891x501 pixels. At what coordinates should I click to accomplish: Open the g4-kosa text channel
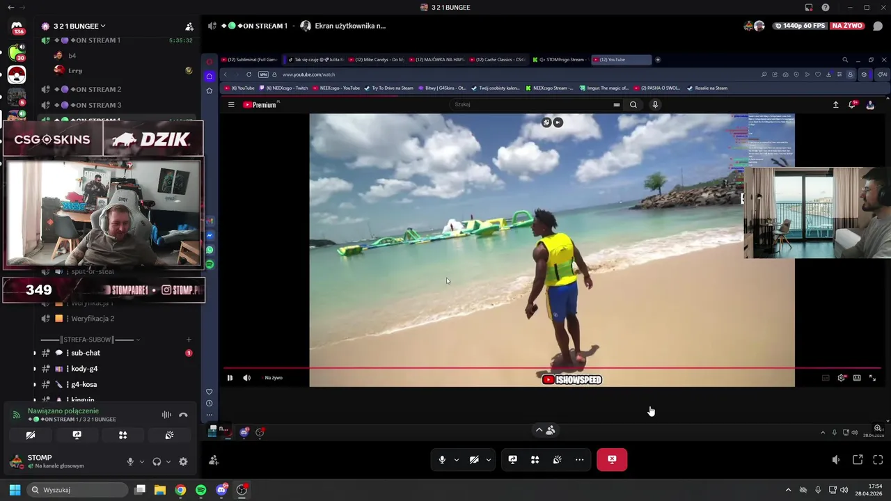click(84, 385)
